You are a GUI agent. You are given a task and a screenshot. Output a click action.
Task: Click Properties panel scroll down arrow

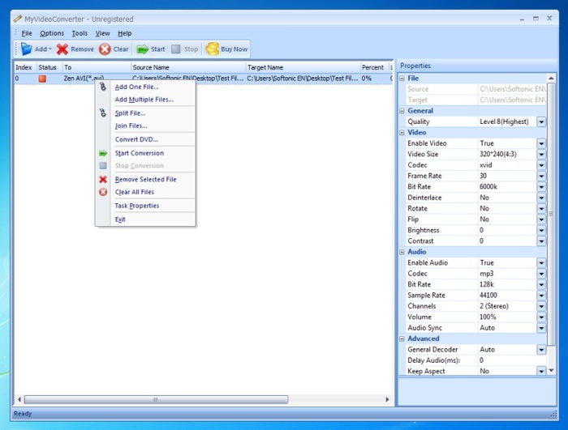coord(551,370)
